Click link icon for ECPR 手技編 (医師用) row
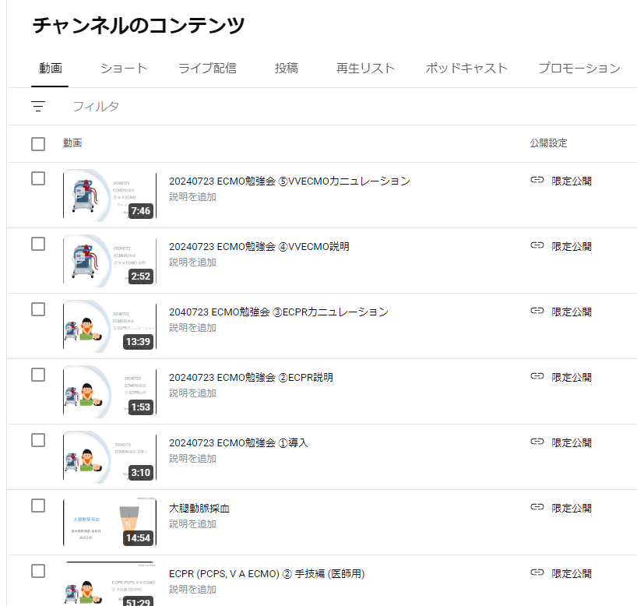 pyautogui.click(x=537, y=573)
